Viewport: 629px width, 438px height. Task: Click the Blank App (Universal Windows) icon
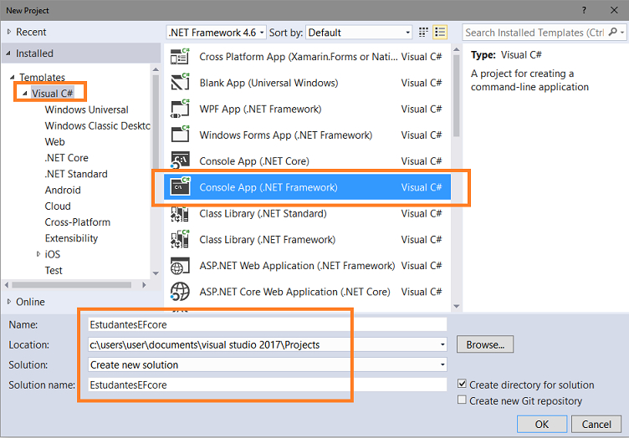click(x=180, y=83)
